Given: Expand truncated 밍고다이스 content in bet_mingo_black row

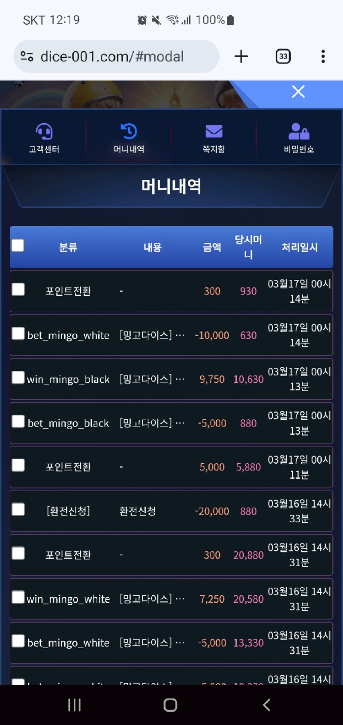Looking at the screenshot, I should [152, 423].
